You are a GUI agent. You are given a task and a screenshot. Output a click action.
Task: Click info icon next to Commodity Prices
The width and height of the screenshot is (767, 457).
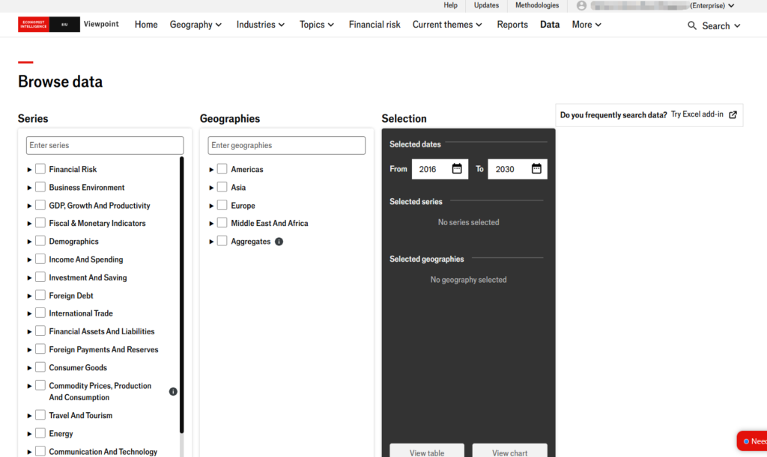[173, 391]
